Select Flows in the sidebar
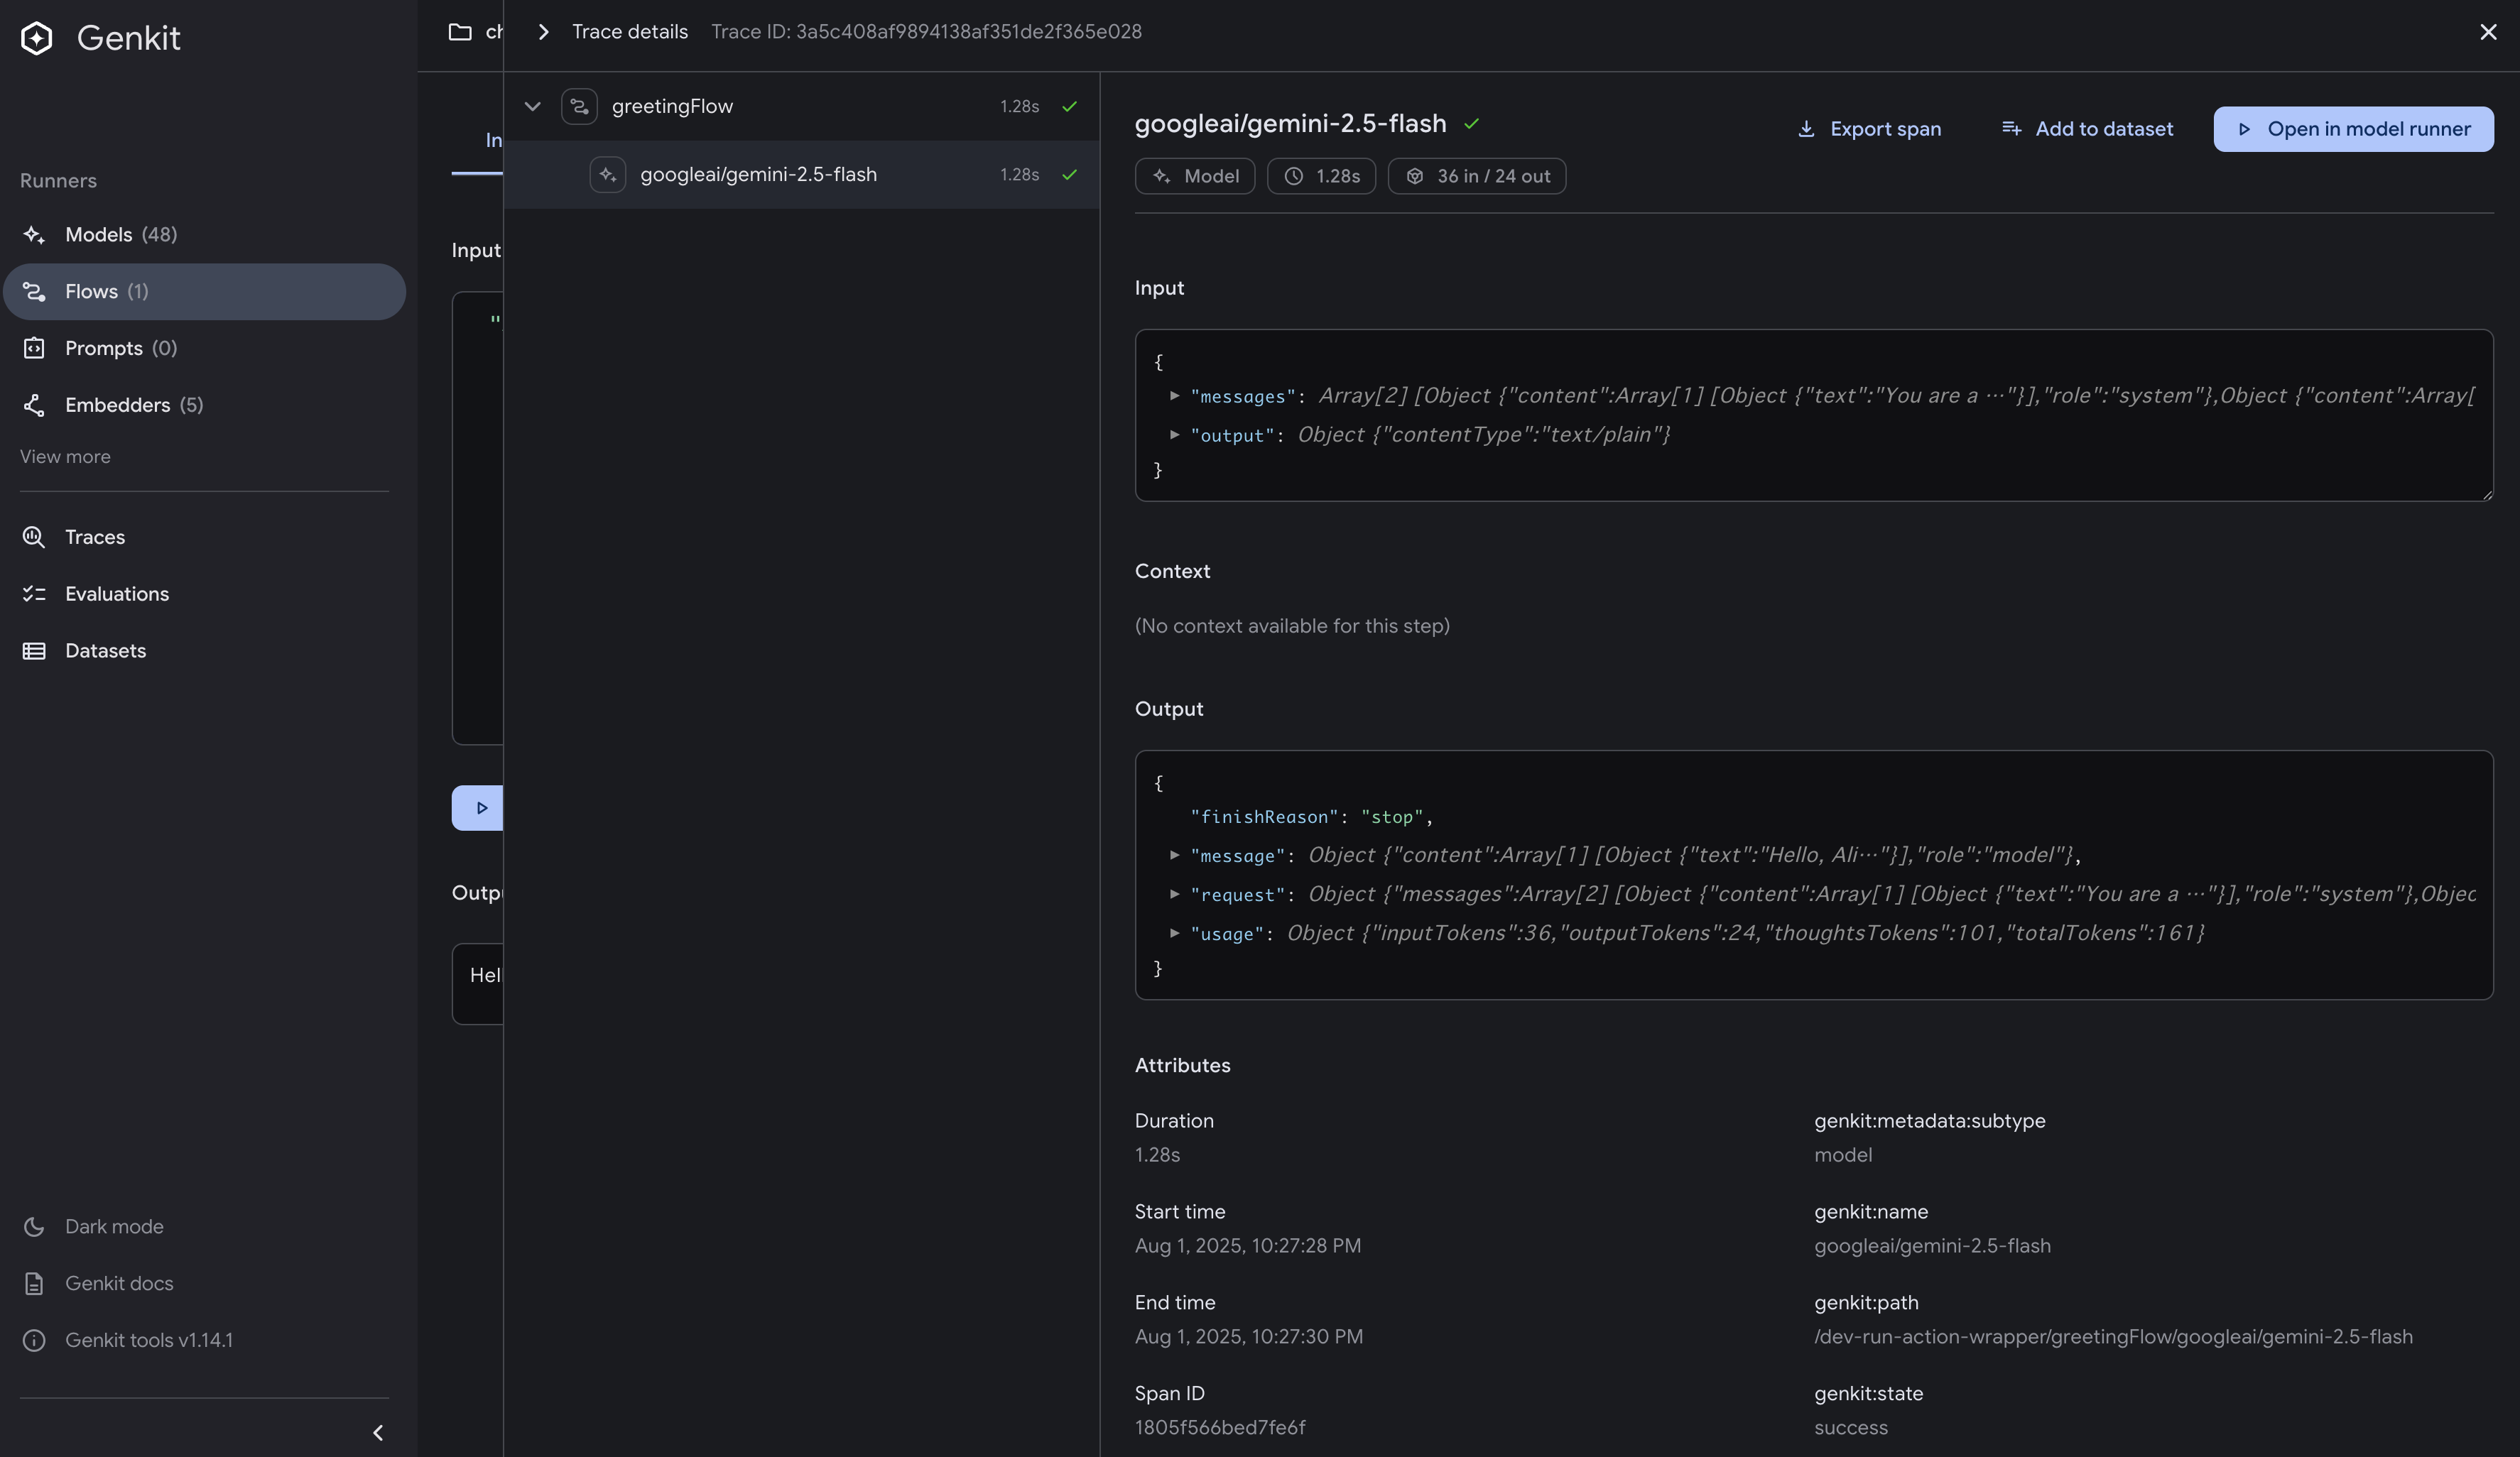This screenshot has width=2520, height=1457. pos(204,292)
